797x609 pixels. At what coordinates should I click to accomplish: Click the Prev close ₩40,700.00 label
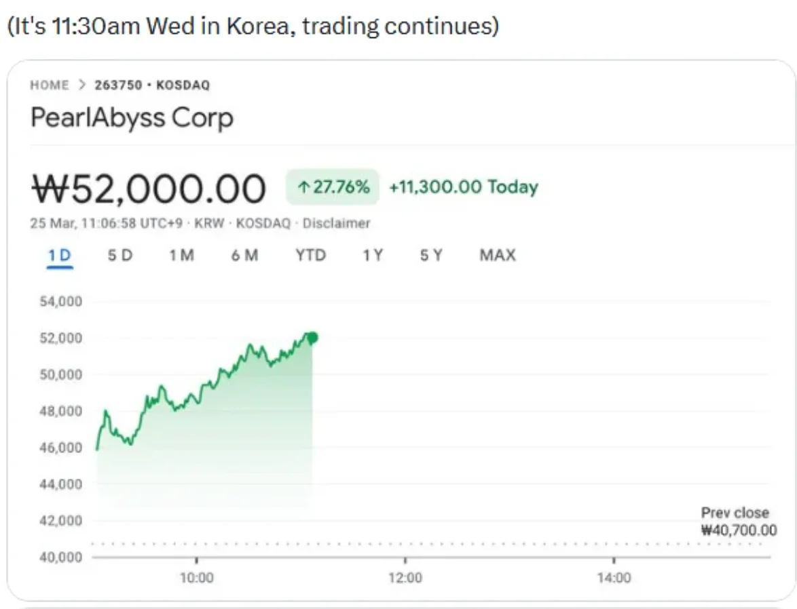[x=738, y=522]
